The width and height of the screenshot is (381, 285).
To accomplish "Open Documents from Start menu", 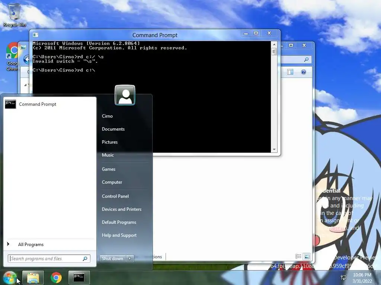I will click(x=113, y=129).
